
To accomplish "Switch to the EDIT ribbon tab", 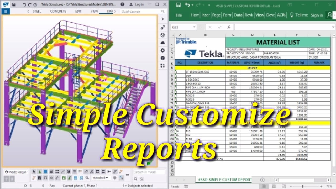I will pos(78,11).
